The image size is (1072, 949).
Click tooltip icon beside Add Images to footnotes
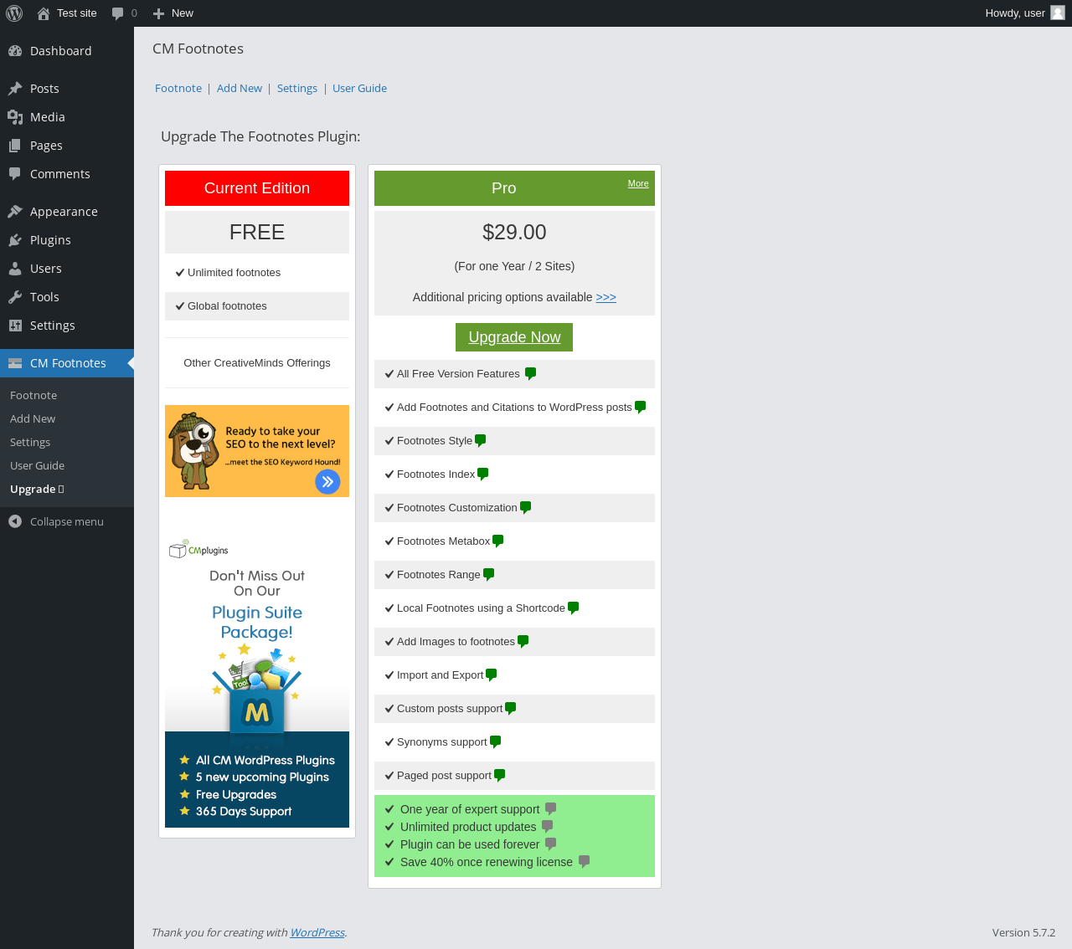tap(523, 642)
